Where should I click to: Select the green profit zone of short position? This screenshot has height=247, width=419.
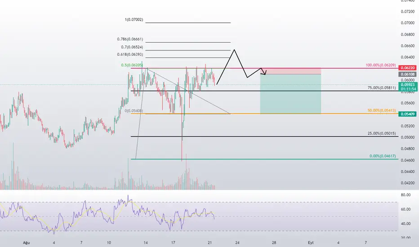pyautogui.click(x=290, y=94)
